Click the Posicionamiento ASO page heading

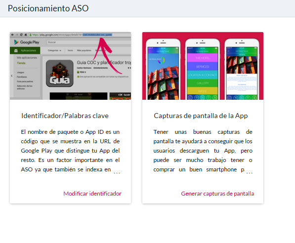tap(48, 8)
